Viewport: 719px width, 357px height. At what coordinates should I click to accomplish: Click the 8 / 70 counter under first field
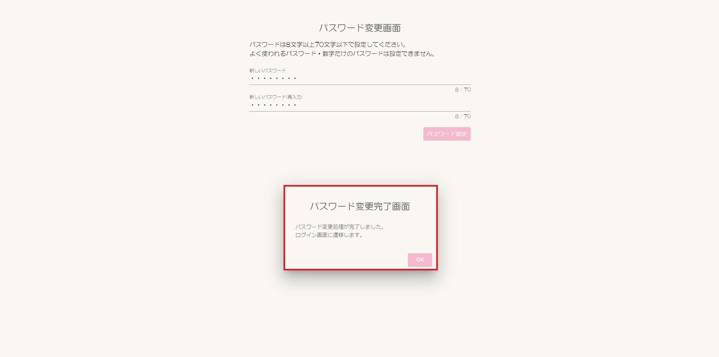click(463, 90)
